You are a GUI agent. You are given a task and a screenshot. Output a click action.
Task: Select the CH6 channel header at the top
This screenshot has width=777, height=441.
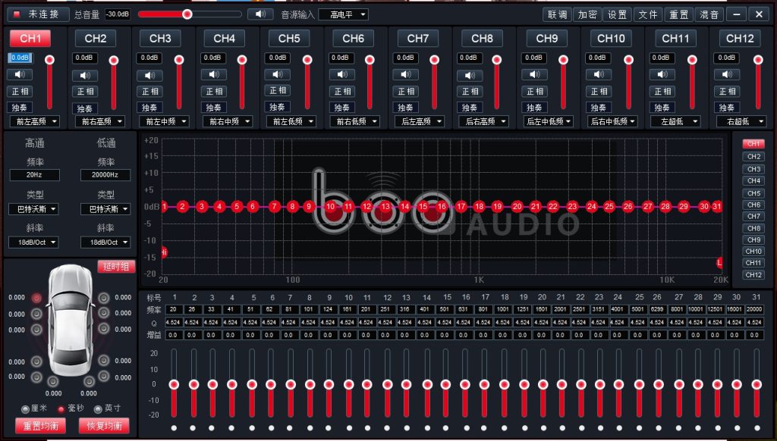(353, 39)
